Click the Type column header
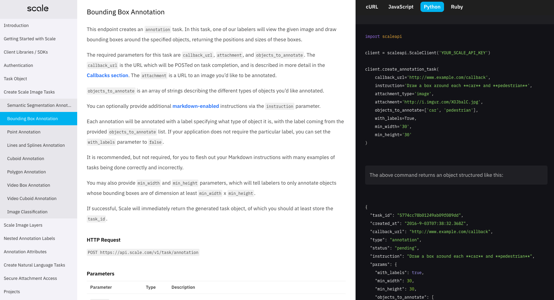This screenshot has width=554, height=300. click(151, 287)
